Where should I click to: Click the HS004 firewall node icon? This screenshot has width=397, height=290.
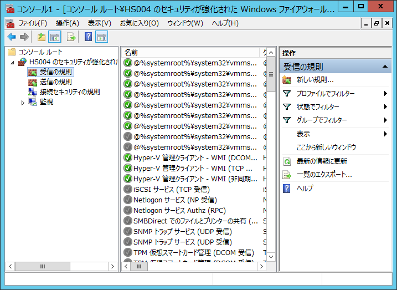23,62
